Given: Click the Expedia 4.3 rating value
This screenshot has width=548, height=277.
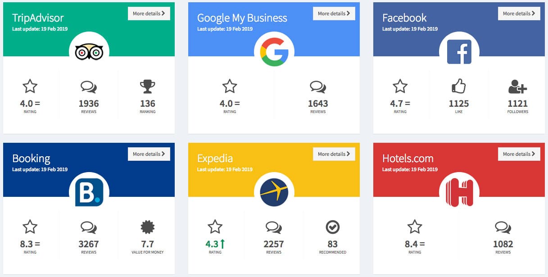Looking at the screenshot, I should (x=211, y=244).
